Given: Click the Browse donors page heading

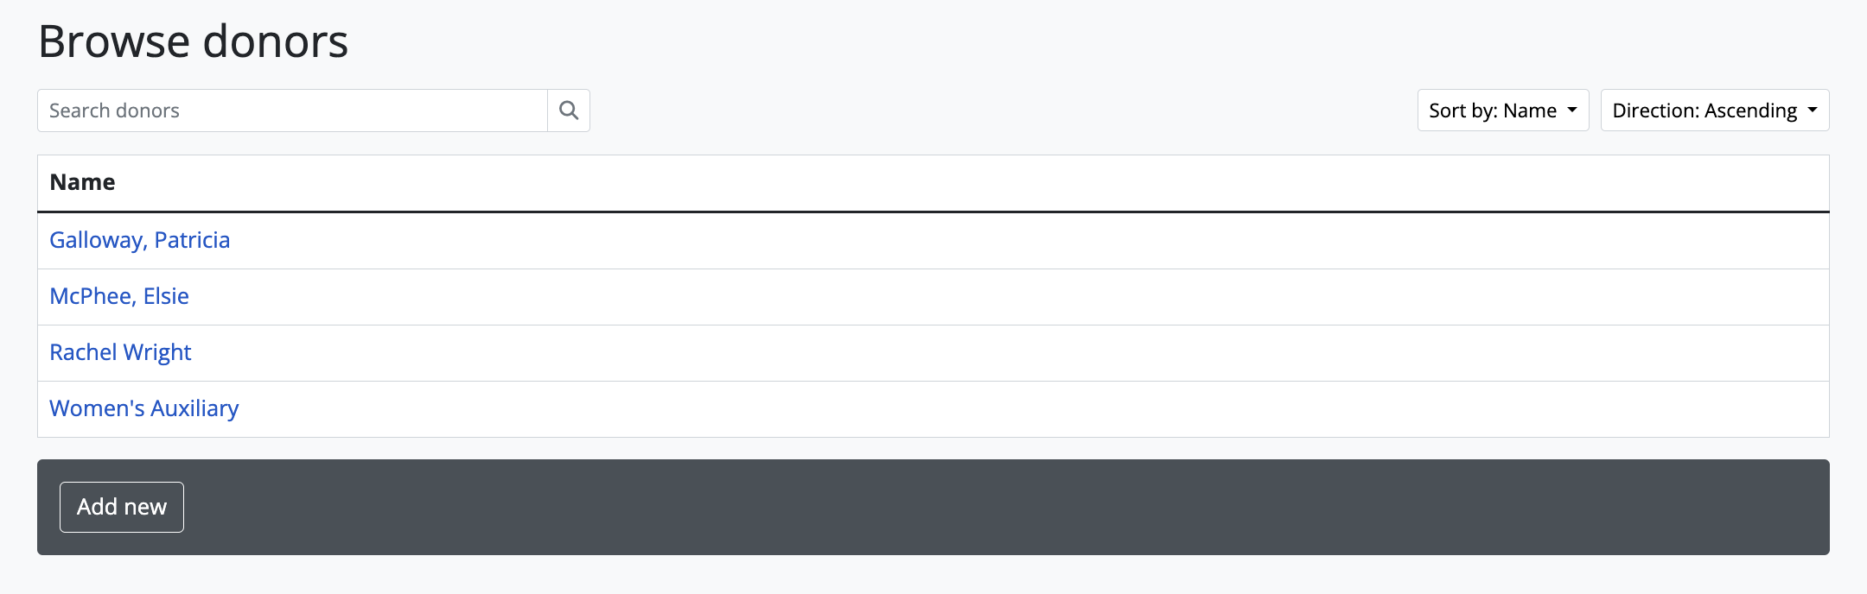Looking at the screenshot, I should (193, 41).
